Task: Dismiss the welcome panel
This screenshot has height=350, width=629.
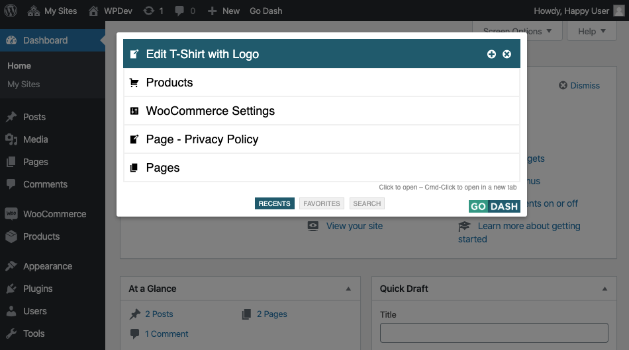Action: click(579, 85)
